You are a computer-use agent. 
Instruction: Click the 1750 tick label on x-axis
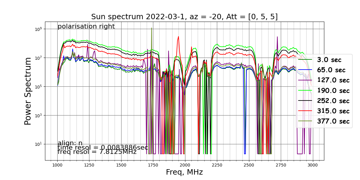(153, 165)
